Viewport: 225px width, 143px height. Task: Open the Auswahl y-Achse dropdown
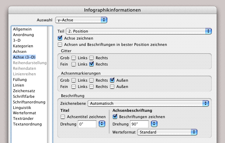pyautogui.click(x=104, y=20)
